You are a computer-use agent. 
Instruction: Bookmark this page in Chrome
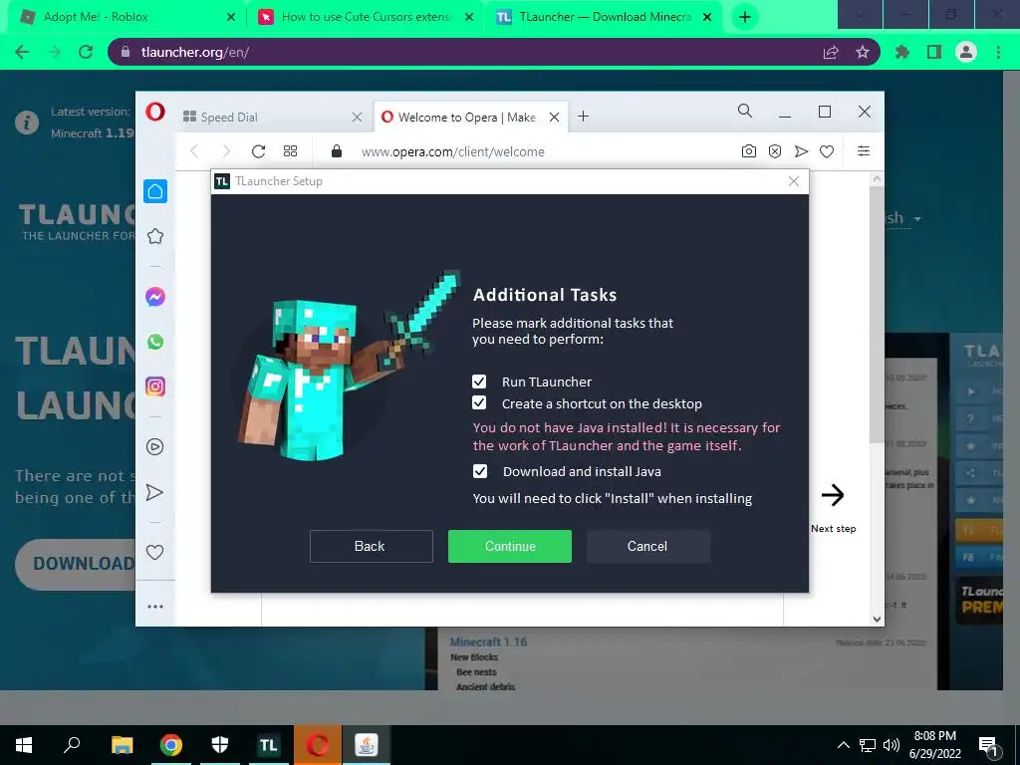coord(863,52)
